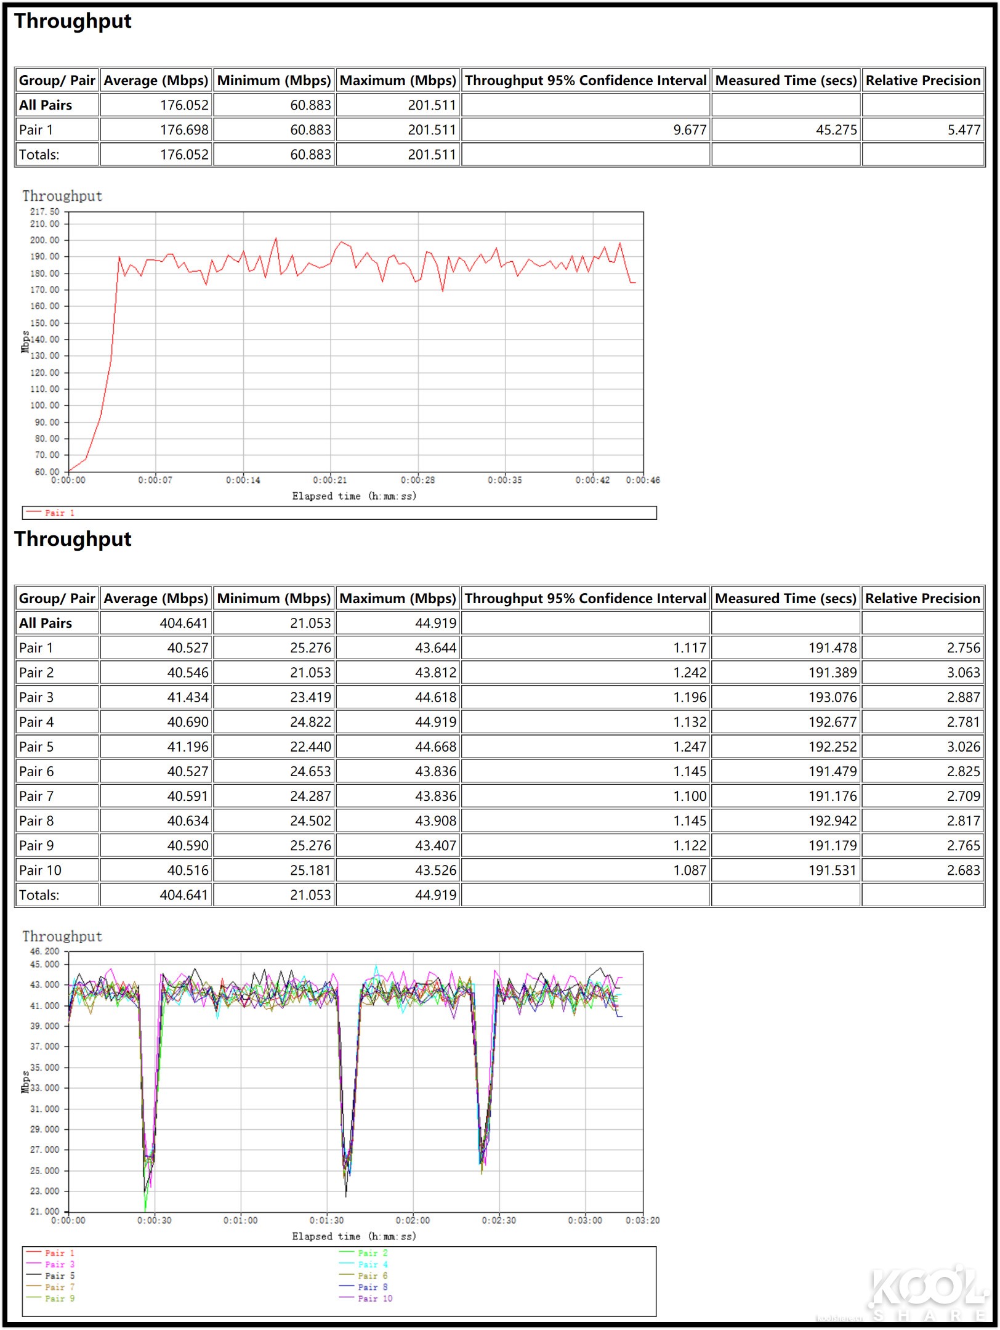Click the Measured Time (secs) column header
Viewport: 1000px width, 1330px height.
(x=786, y=80)
